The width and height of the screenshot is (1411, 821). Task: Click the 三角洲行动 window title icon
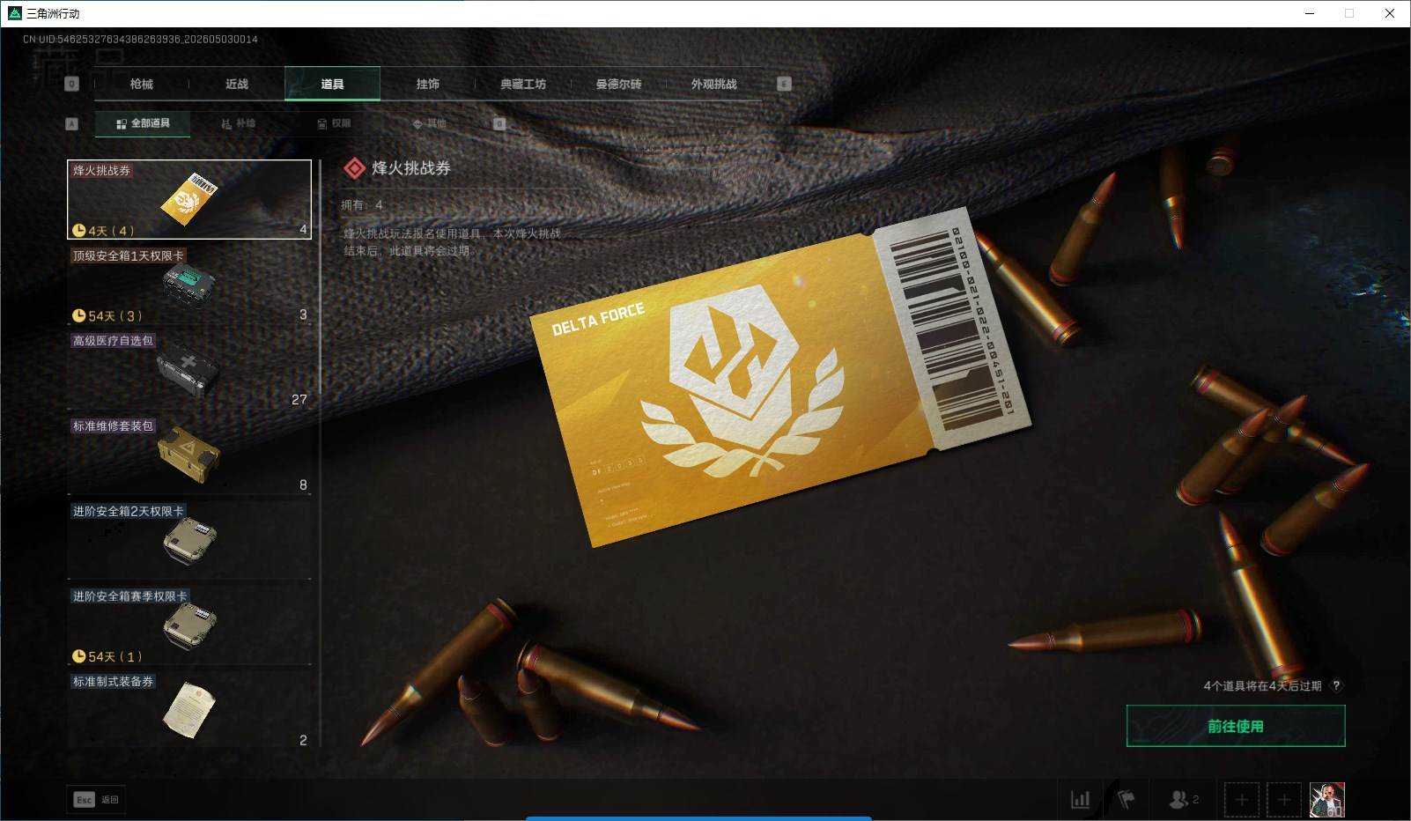point(14,13)
